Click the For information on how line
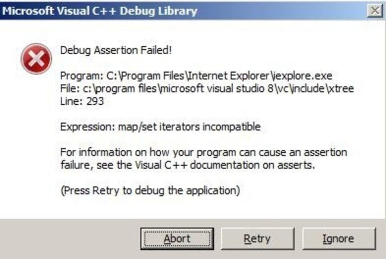 (203, 152)
